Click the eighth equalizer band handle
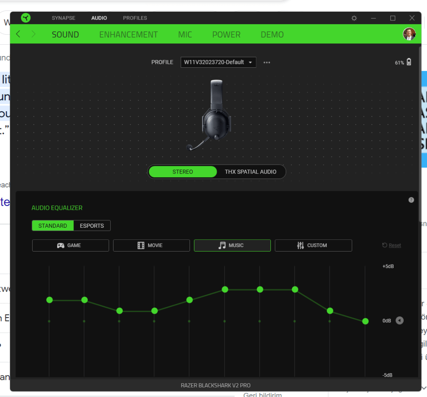Viewport: 427px width, 397px height. point(295,289)
